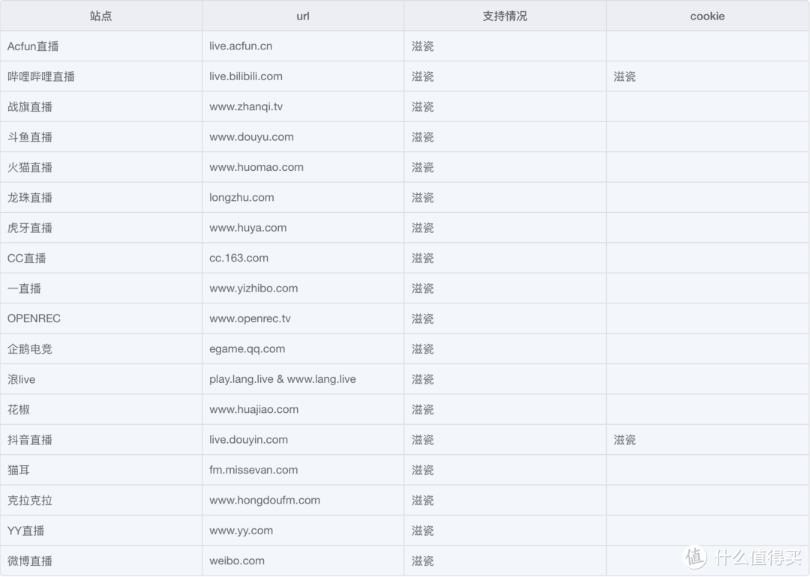The width and height of the screenshot is (810, 577).
Task: Click 滋瓷 support status in Acfun直播 row
Action: [422, 46]
